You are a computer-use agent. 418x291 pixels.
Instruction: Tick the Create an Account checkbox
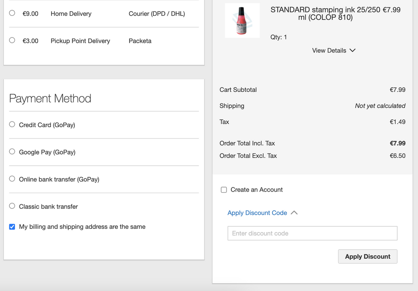click(224, 190)
